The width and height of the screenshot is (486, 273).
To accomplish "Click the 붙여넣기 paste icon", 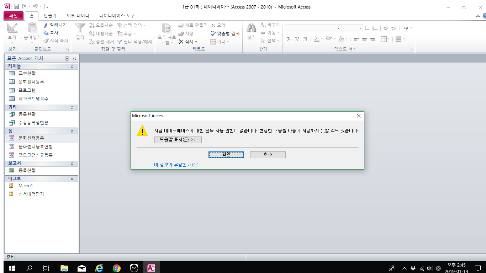I will pos(32,28).
